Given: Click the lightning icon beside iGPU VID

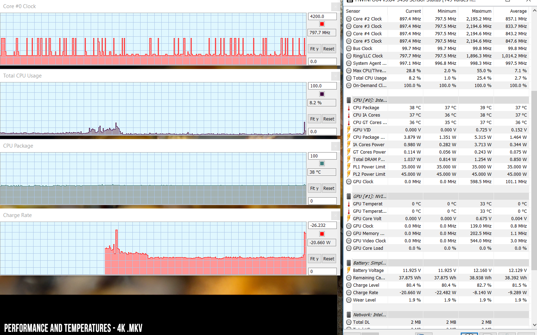Looking at the screenshot, I should click(x=349, y=130).
